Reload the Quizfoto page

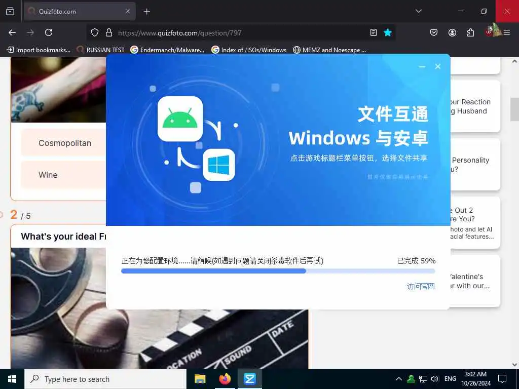click(49, 32)
